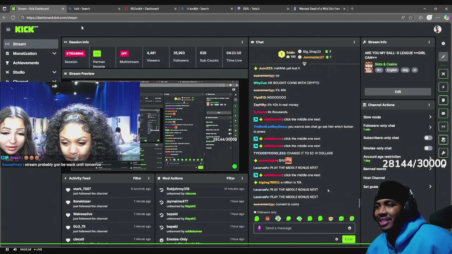
Task: Click the focus frame icon in right rail
Action: pos(443,74)
